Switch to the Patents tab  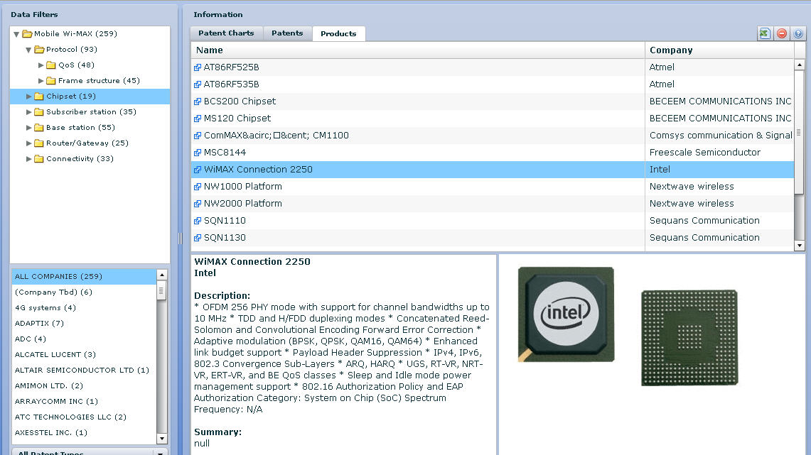point(287,33)
